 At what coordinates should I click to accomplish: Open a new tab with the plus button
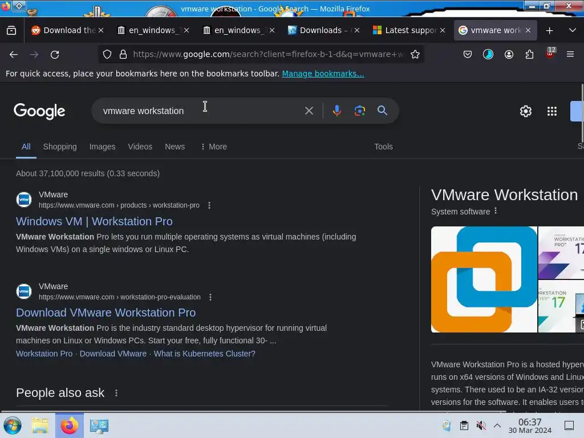point(549,30)
